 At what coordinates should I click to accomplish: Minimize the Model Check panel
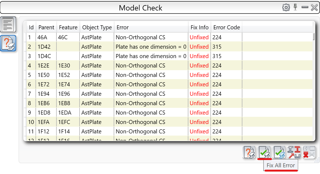(305, 7)
